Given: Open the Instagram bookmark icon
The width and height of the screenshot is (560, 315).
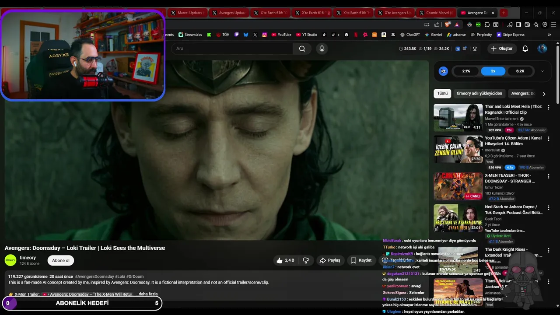Looking at the screenshot, I should (x=265, y=35).
